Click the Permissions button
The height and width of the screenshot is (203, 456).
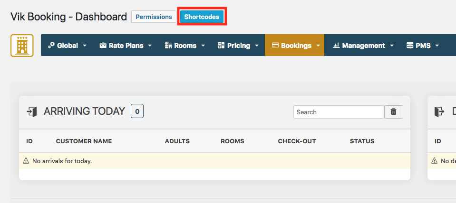tap(154, 17)
